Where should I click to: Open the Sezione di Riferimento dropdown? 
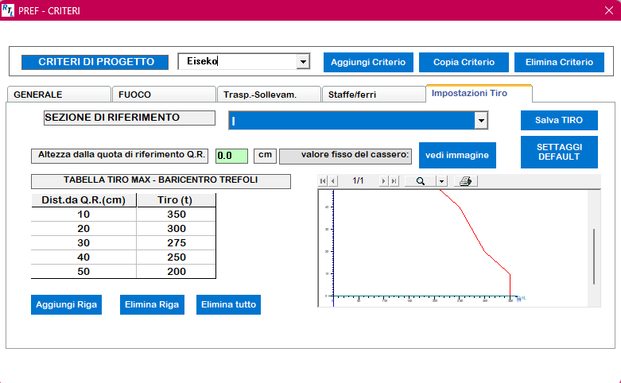[480, 120]
